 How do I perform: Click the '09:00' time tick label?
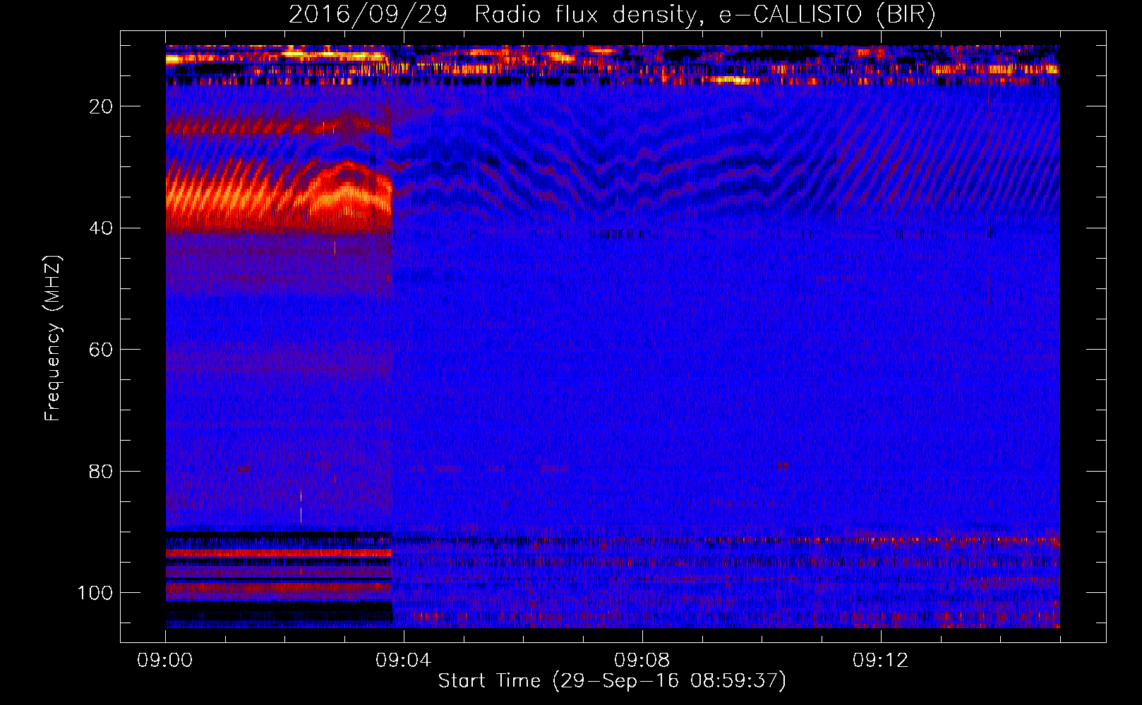tap(165, 661)
